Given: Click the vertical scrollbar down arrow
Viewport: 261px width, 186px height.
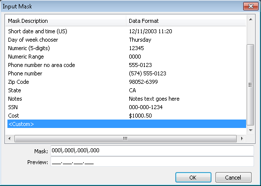Looking at the screenshot, I should click(251, 130).
